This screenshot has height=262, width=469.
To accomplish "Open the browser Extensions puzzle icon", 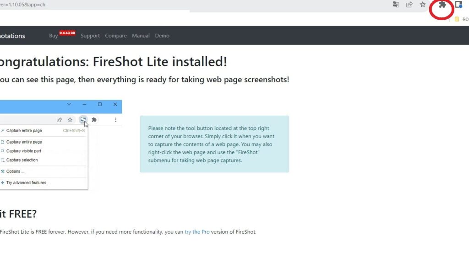I will click(442, 5).
